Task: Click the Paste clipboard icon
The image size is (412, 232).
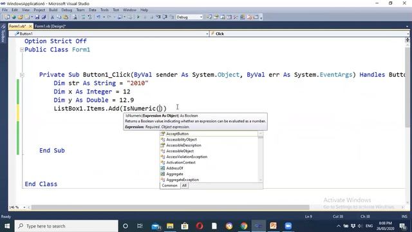Action: pyautogui.click(x=66, y=17)
